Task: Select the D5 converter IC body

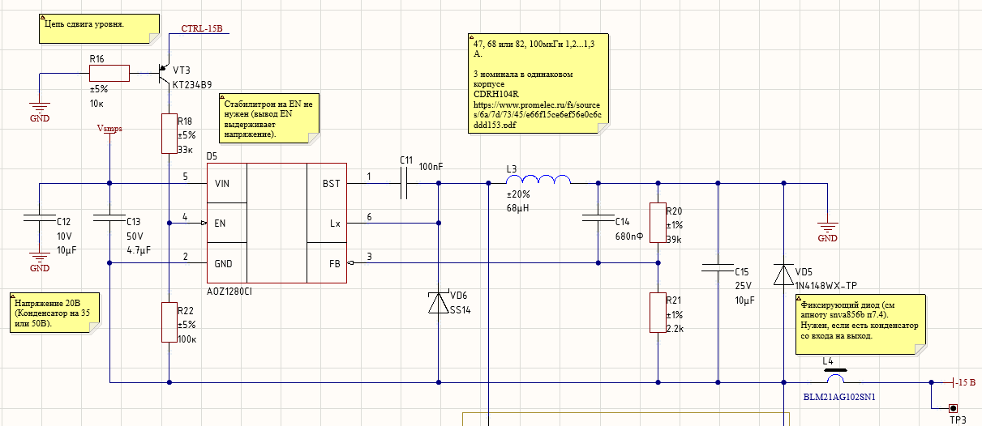Action: (x=277, y=223)
